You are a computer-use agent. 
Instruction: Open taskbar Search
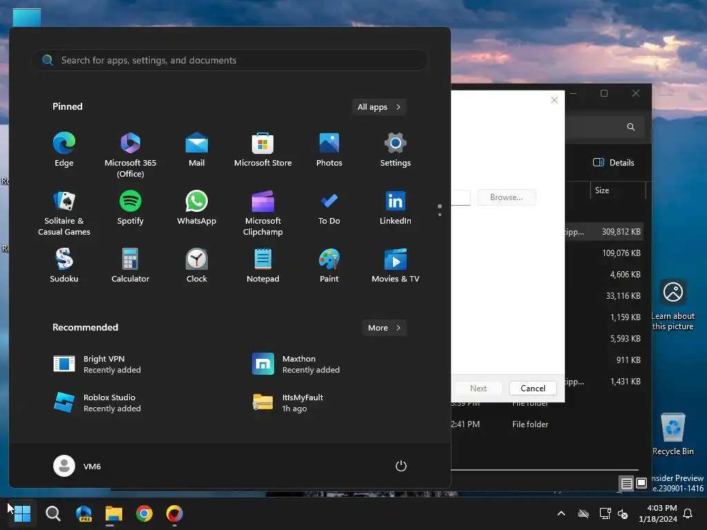pyautogui.click(x=52, y=513)
